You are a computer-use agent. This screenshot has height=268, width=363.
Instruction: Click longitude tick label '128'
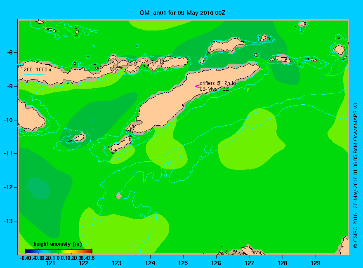pos(283,263)
